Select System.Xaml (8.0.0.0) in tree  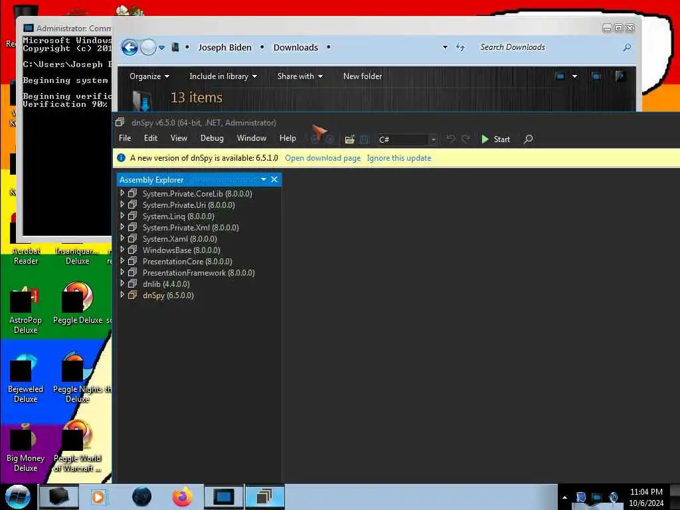click(x=179, y=239)
